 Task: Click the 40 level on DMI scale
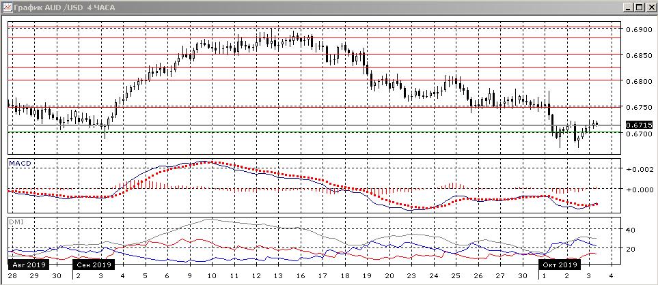632,230
